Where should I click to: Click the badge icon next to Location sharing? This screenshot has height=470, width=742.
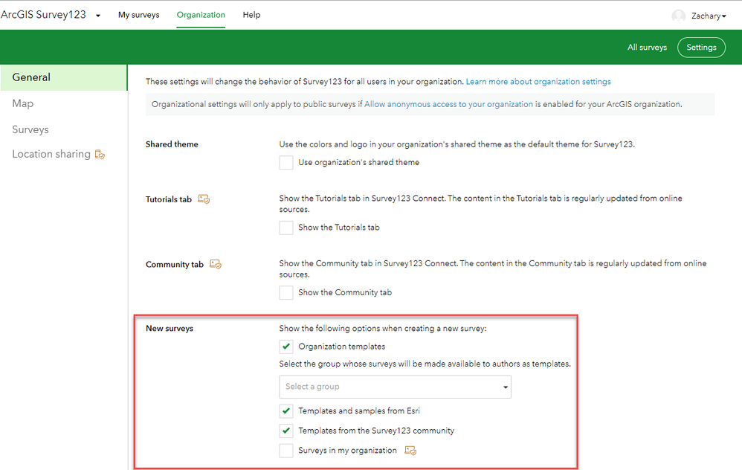click(x=100, y=154)
